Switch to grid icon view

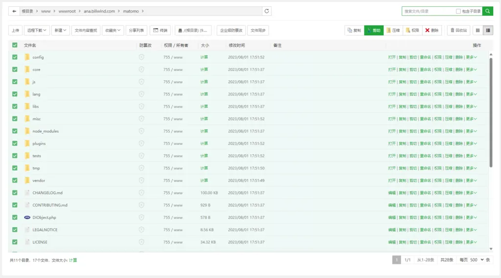(478, 30)
